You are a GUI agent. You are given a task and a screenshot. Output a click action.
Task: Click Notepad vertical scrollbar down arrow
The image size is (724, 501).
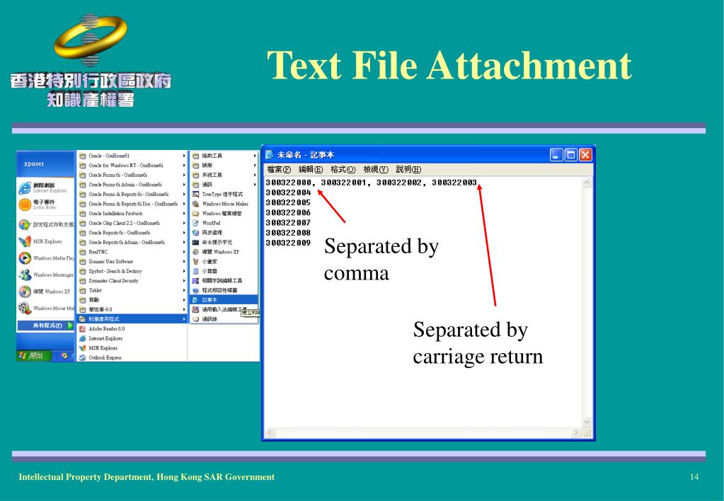(587, 422)
